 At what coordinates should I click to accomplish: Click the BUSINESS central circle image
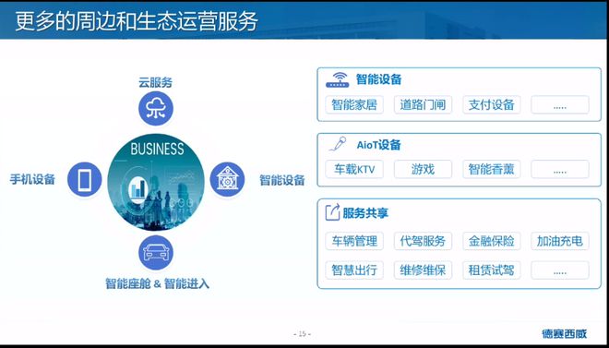pos(156,182)
